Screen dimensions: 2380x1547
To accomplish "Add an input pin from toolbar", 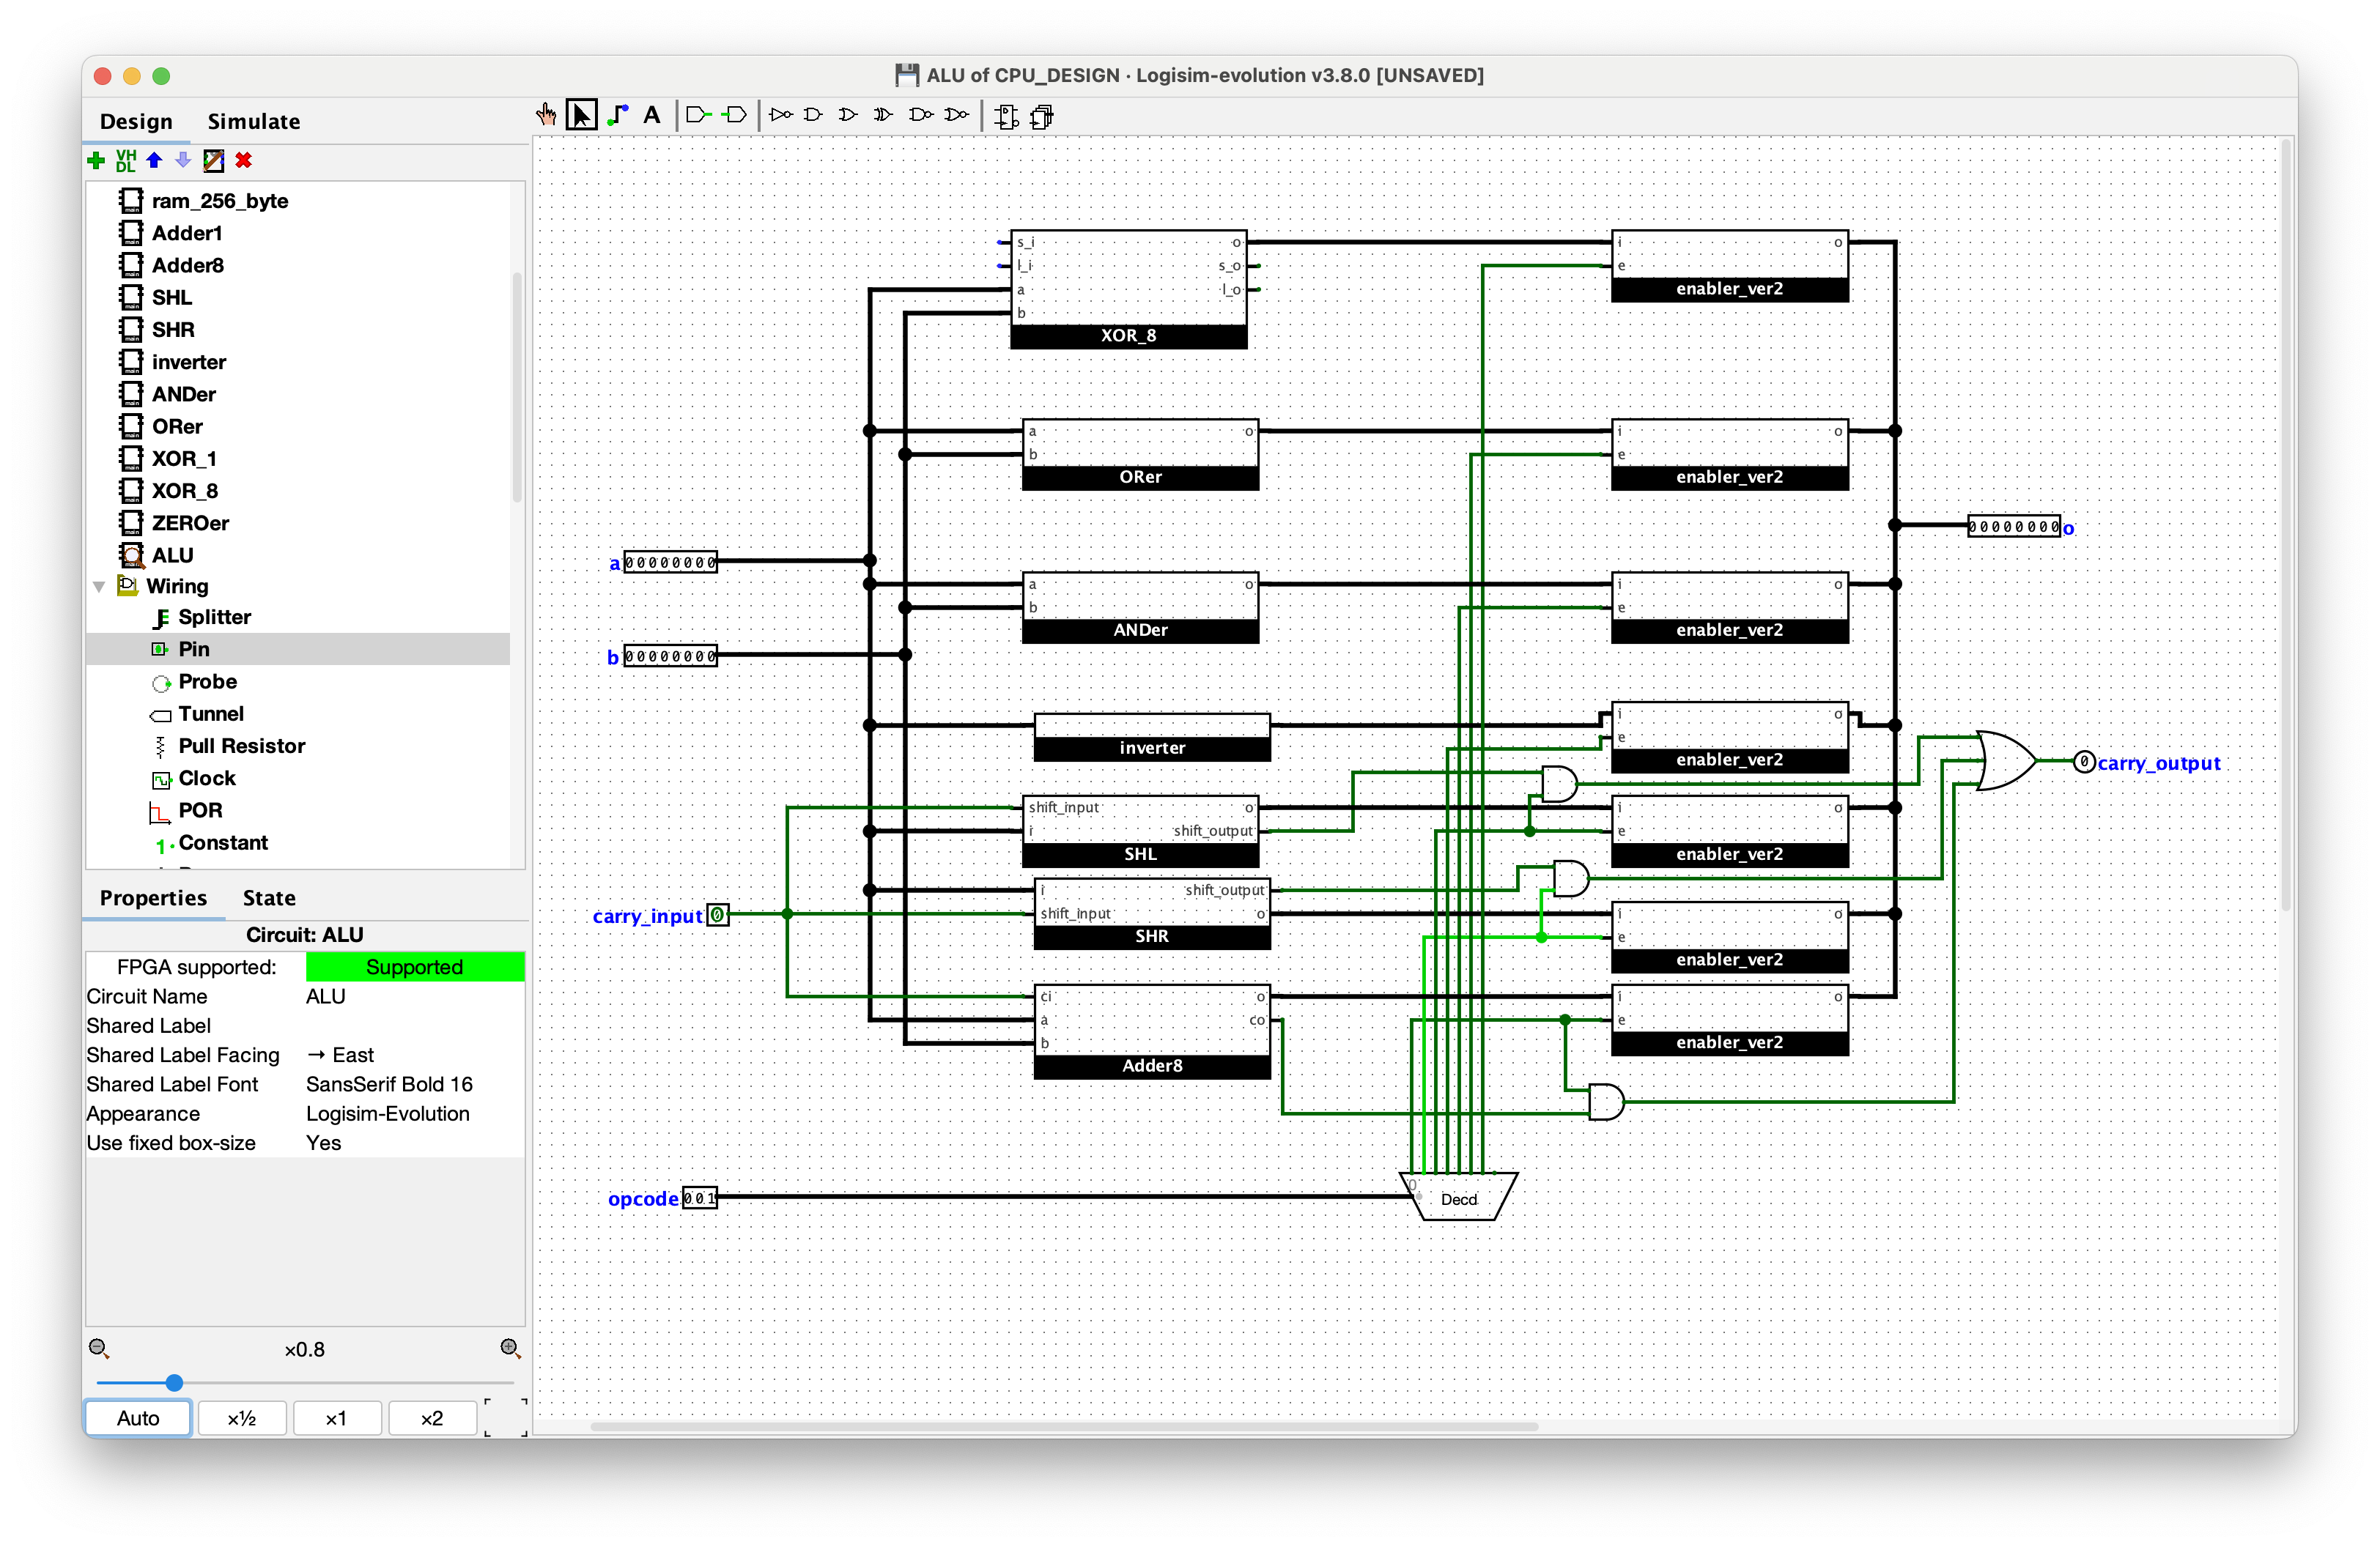I will 698,115.
